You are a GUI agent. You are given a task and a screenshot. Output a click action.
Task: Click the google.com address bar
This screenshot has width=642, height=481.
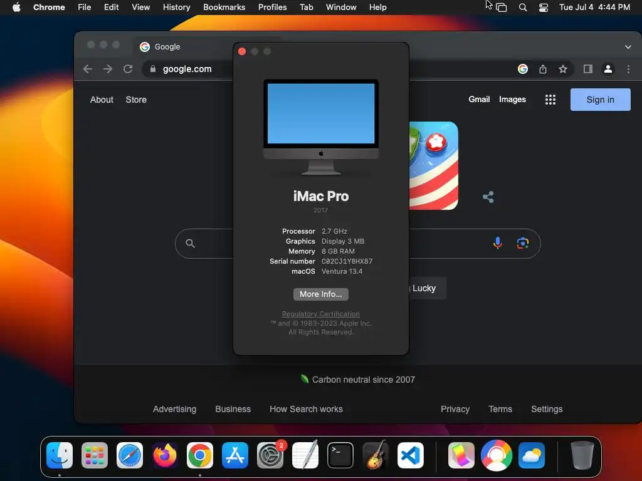pyautogui.click(x=187, y=69)
